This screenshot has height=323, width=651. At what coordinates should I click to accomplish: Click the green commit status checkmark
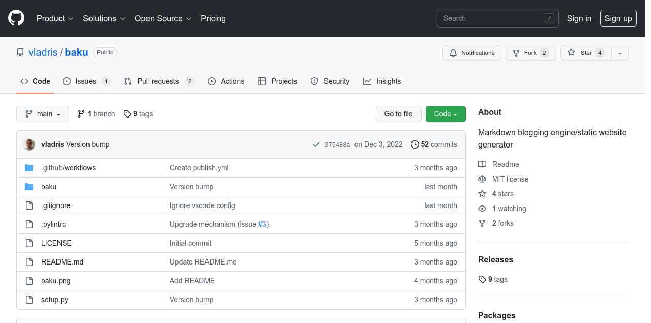[x=317, y=145]
